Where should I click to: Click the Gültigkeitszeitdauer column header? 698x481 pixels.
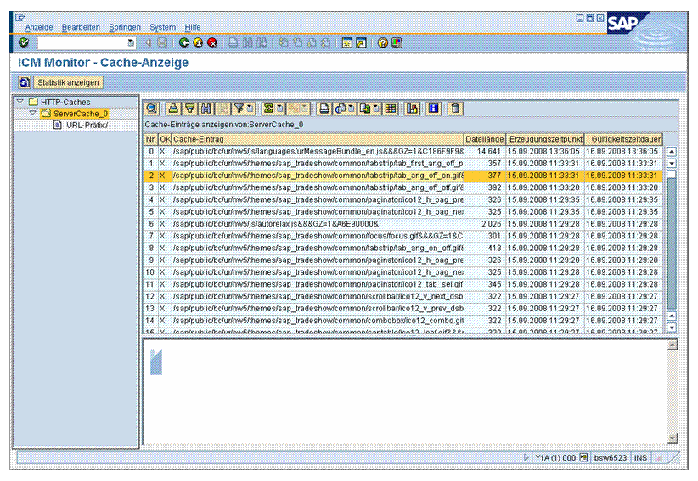point(623,139)
